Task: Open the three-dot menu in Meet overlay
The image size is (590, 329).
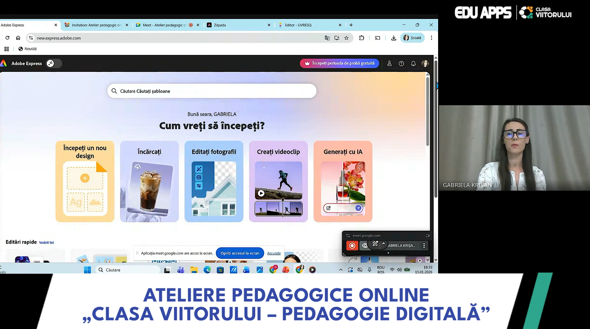Action: click(424, 246)
